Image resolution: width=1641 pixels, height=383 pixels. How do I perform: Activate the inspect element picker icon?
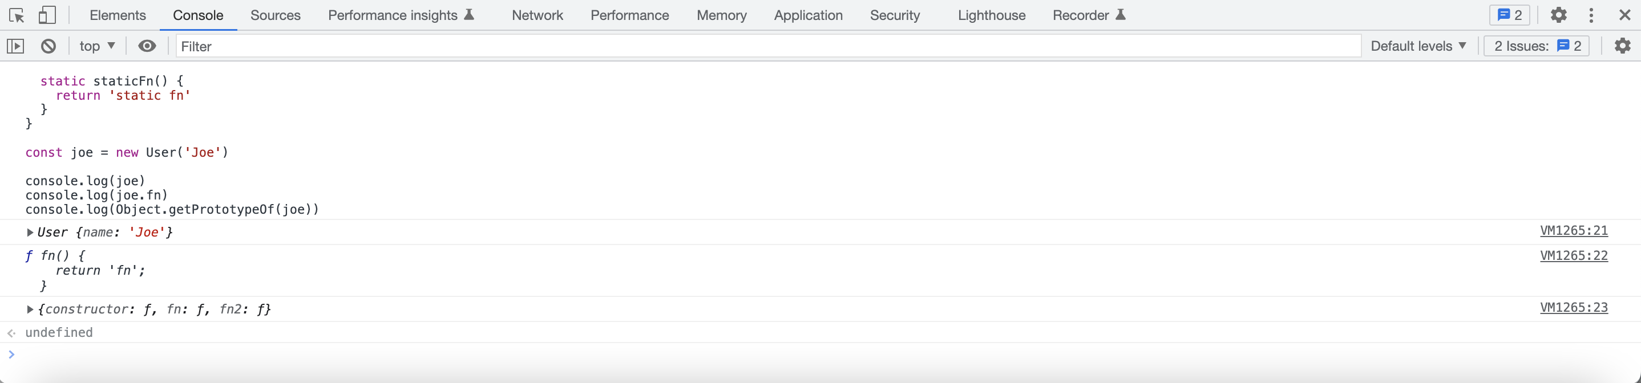click(17, 15)
